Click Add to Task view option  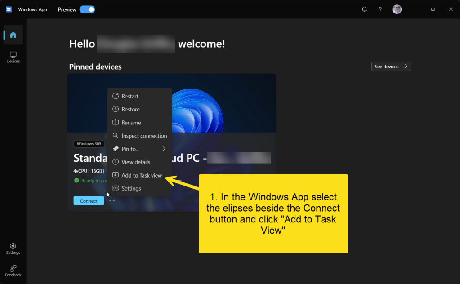pos(141,175)
